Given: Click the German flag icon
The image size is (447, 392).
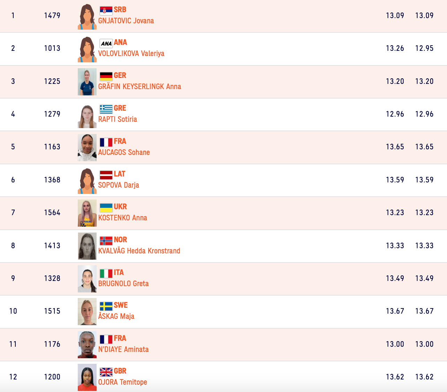Looking at the screenshot, I should pos(106,76).
